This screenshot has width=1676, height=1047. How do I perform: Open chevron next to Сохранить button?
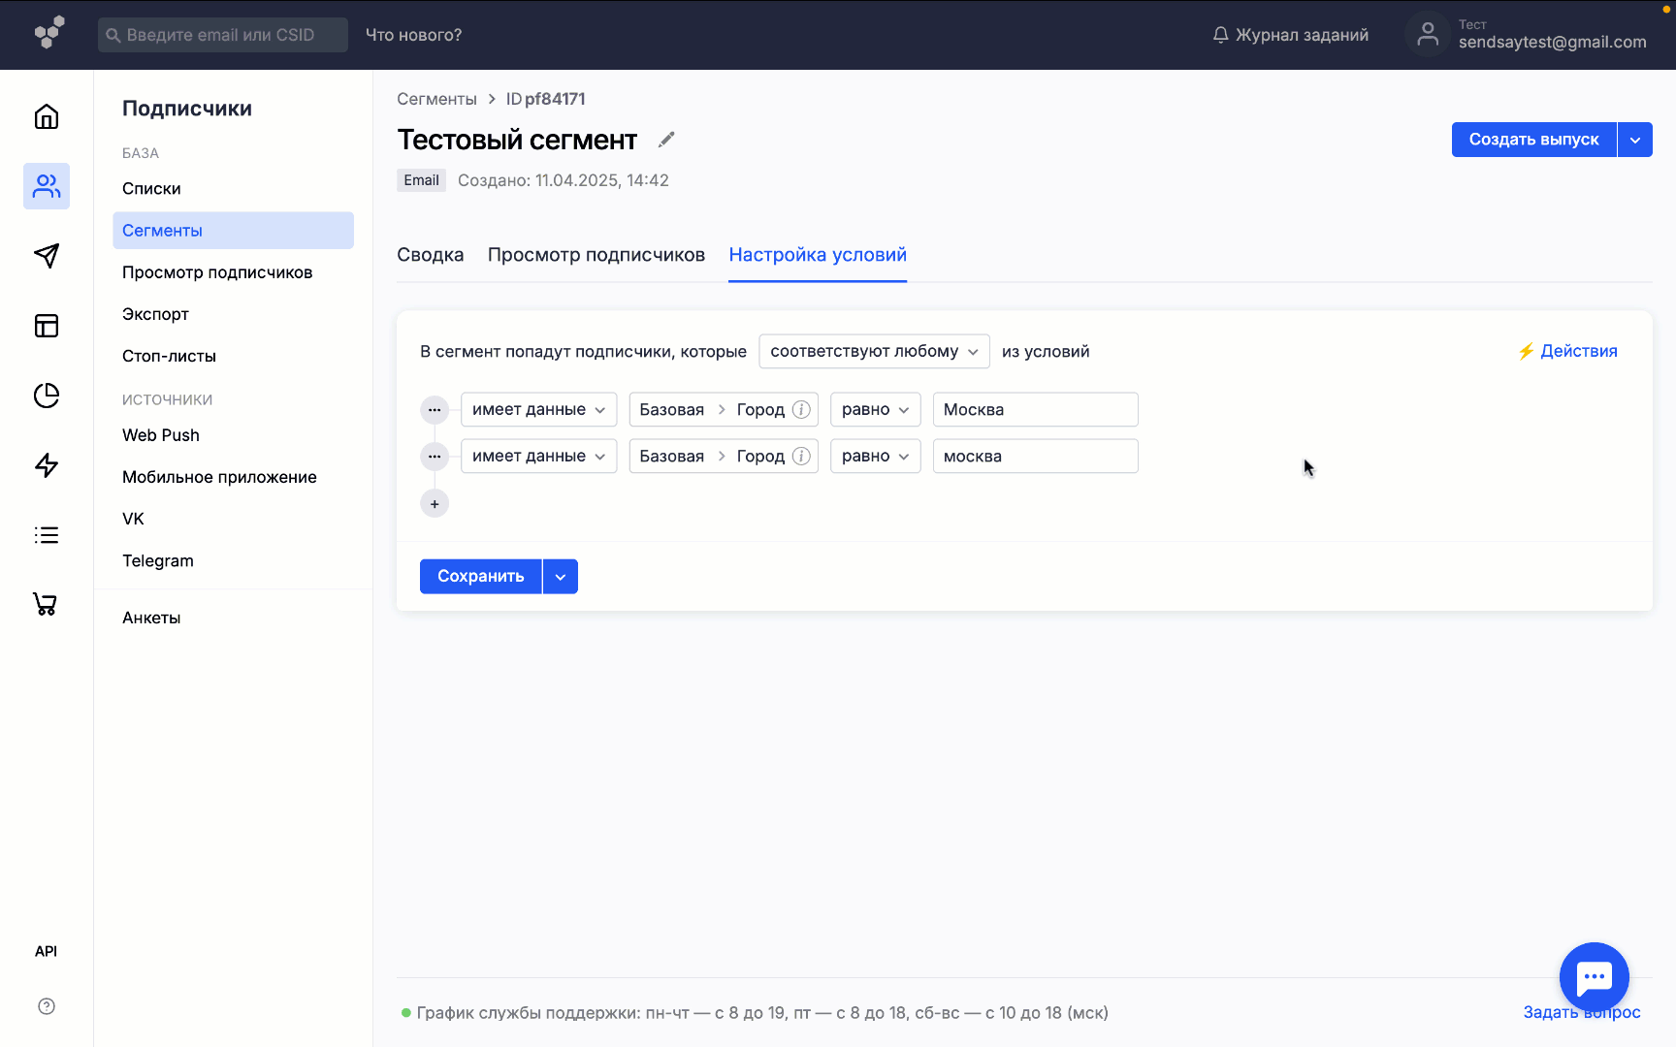coord(560,576)
